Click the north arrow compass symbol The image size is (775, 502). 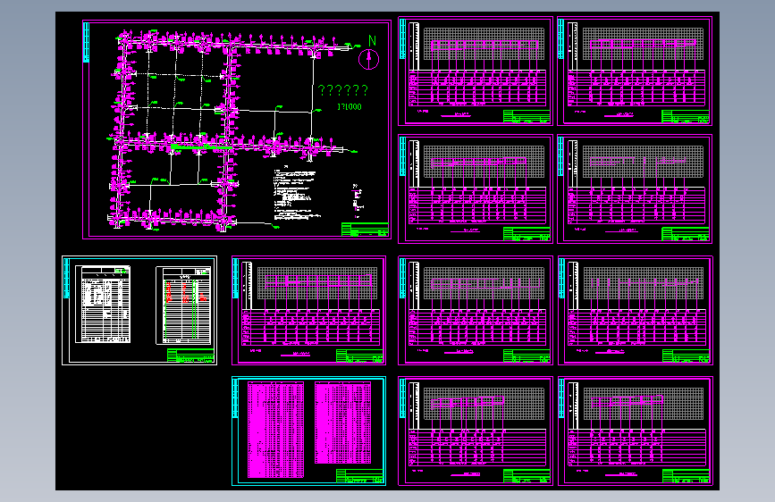pos(368,59)
